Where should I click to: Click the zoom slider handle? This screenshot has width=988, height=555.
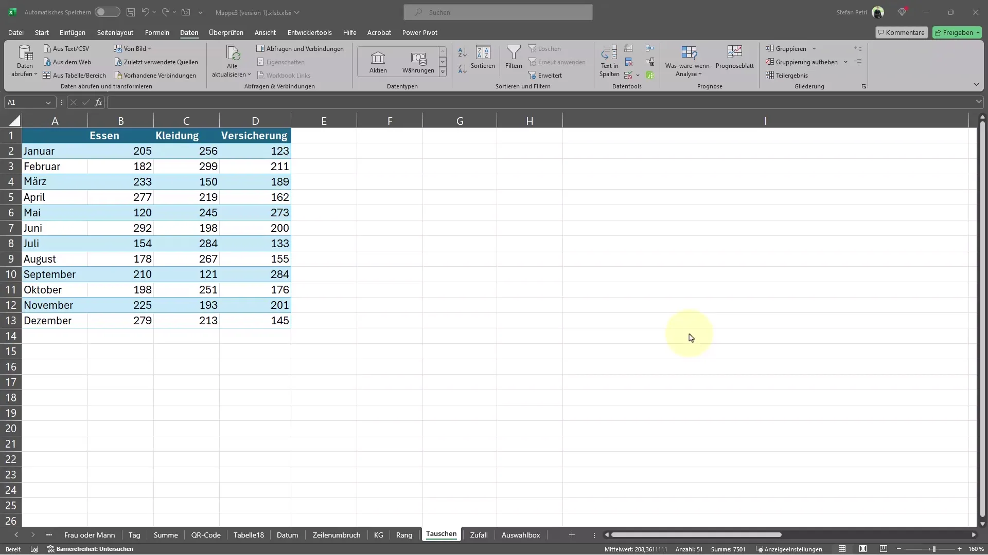pyautogui.click(x=933, y=549)
